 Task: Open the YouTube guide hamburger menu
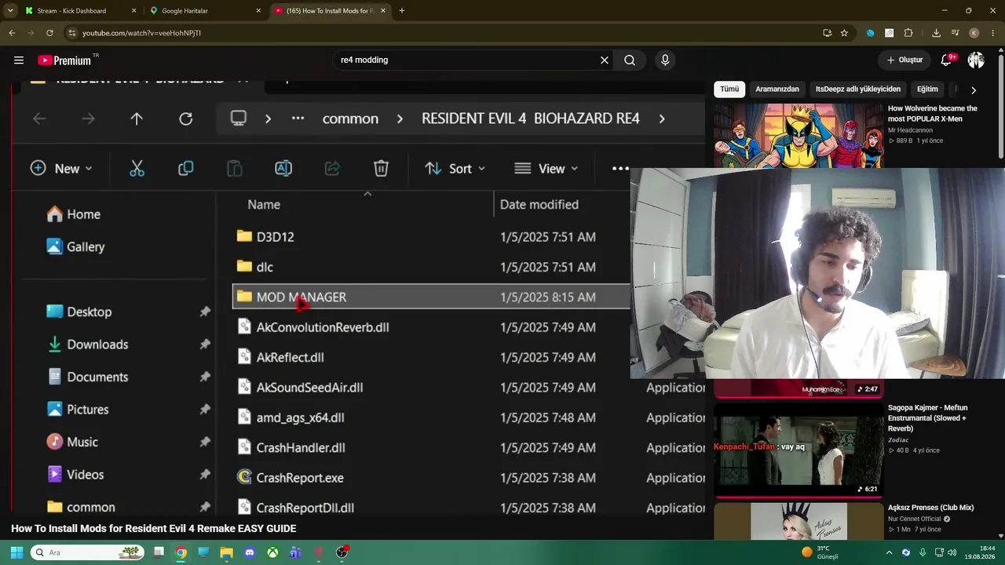pyautogui.click(x=19, y=60)
